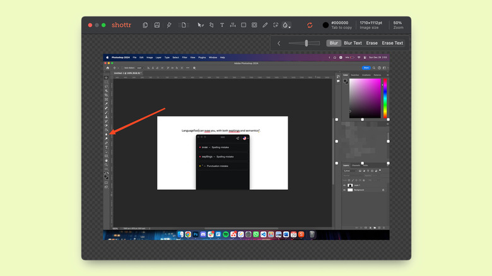Select the Ruler measurement tool
This screenshot has width=492, height=276.
point(233,25)
